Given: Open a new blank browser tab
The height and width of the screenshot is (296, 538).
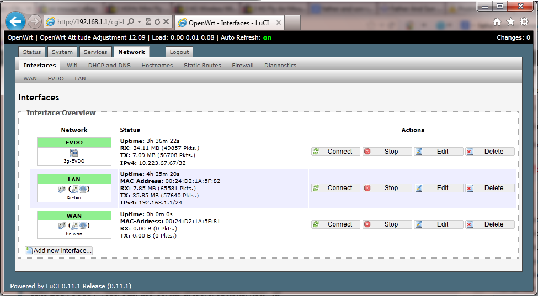Looking at the screenshot, I should coord(292,23).
